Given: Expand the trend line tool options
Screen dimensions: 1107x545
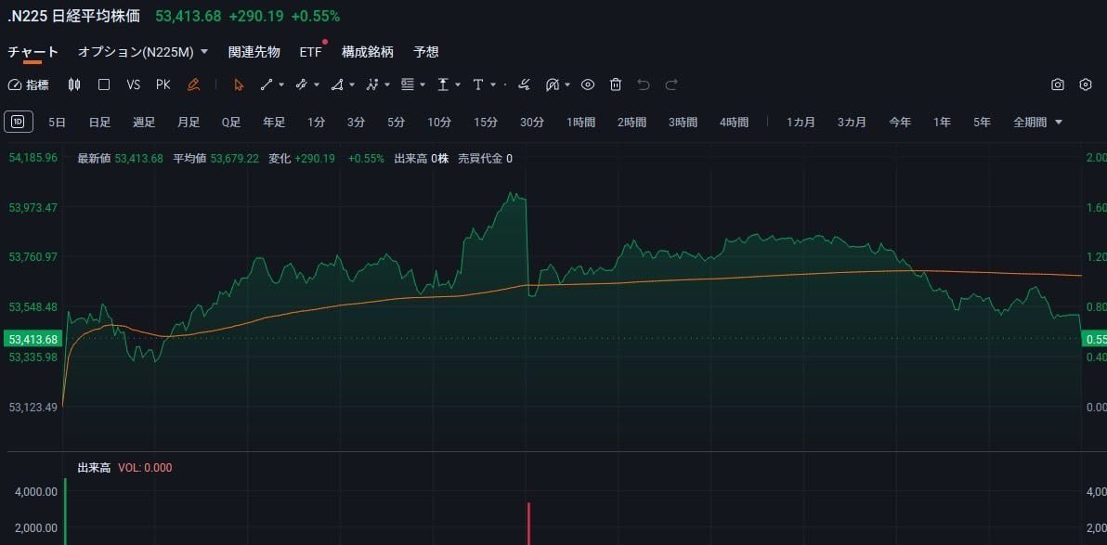Looking at the screenshot, I should [x=281, y=84].
